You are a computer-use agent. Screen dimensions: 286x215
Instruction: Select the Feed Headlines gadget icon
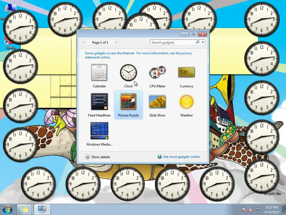99,102
